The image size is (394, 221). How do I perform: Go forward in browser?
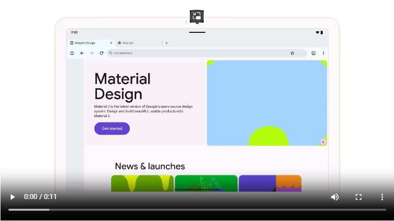click(x=91, y=53)
